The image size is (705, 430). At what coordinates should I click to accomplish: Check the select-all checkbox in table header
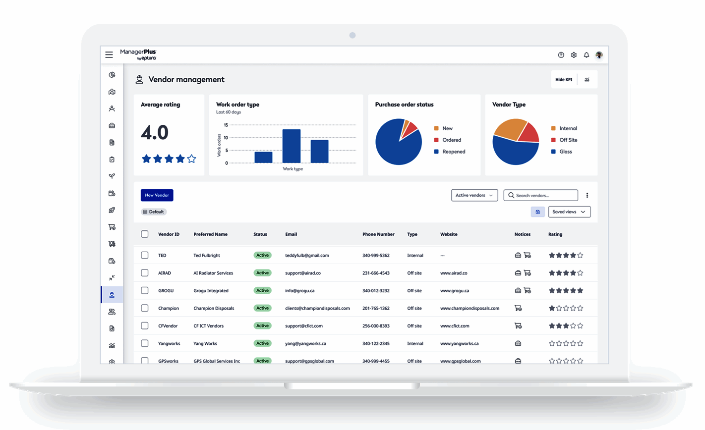pos(145,234)
